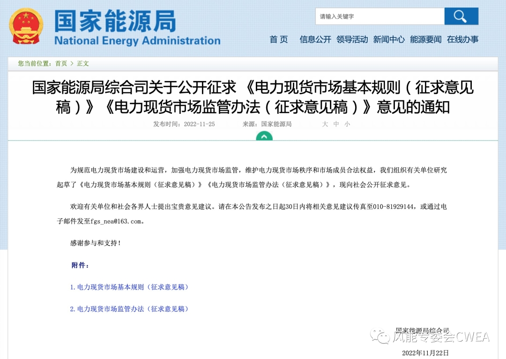Set font size to 中
The width and height of the screenshot is (506, 359).
tap(336, 124)
